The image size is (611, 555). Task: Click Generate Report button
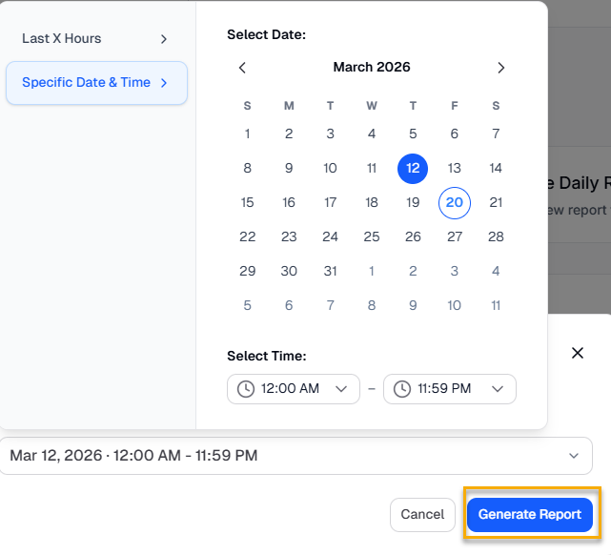tap(530, 515)
